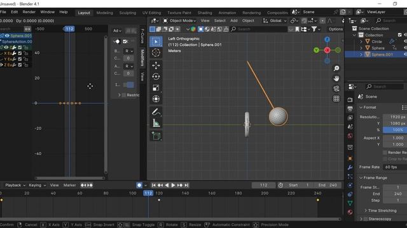This screenshot has width=407, height=228.
Task: Switch to the Modeling workspace tab
Action: [104, 13]
